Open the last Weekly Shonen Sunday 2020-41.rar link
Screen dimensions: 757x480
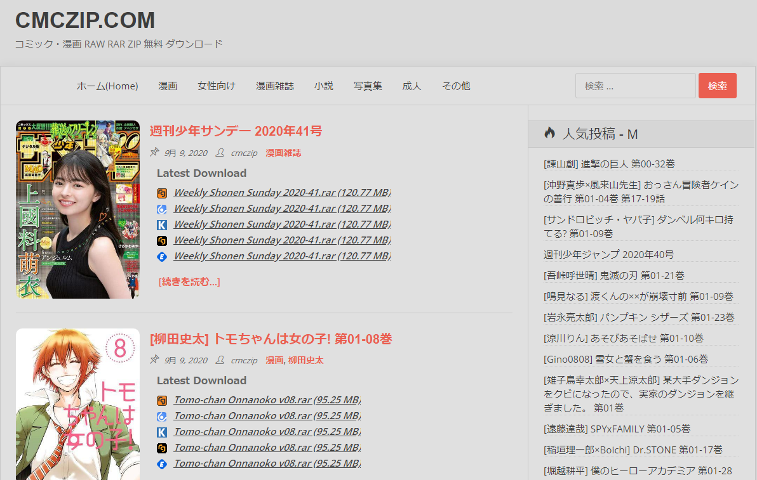tap(282, 256)
